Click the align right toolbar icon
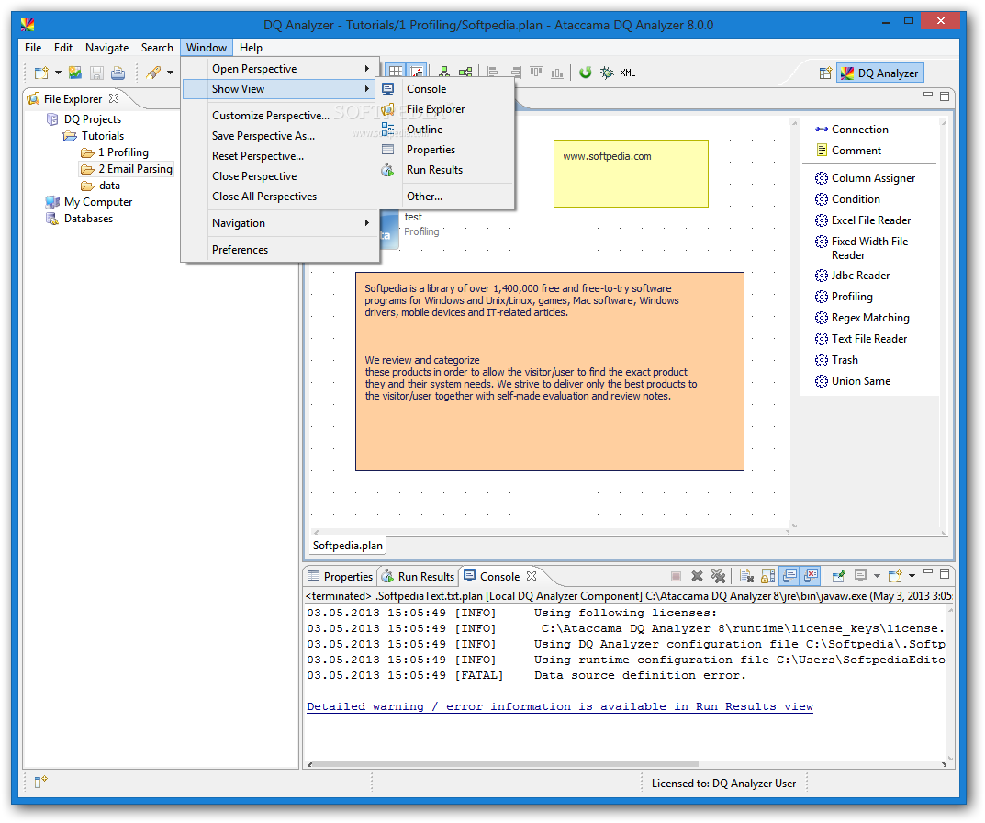The height and width of the screenshot is (823, 985). pos(515,73)
